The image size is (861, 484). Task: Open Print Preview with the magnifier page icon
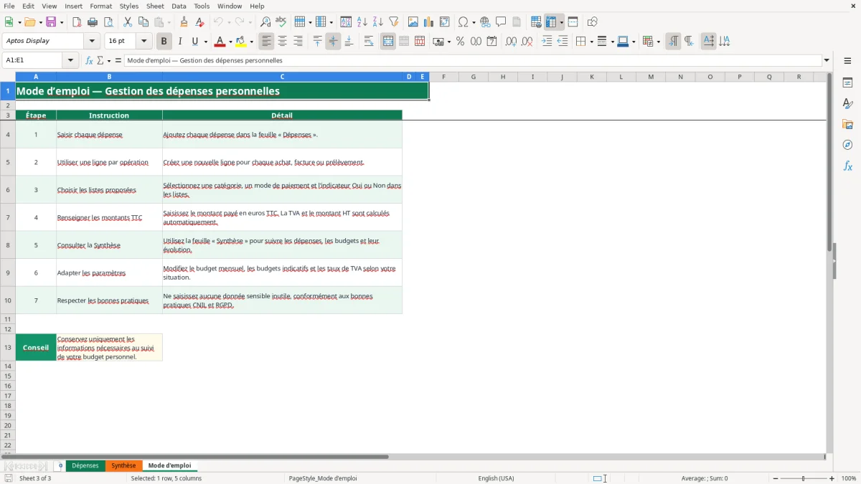[x=108, y=22]
